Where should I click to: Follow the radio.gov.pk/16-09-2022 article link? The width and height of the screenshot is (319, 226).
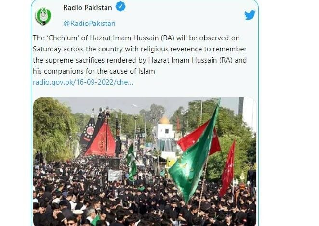click(83, 82)
